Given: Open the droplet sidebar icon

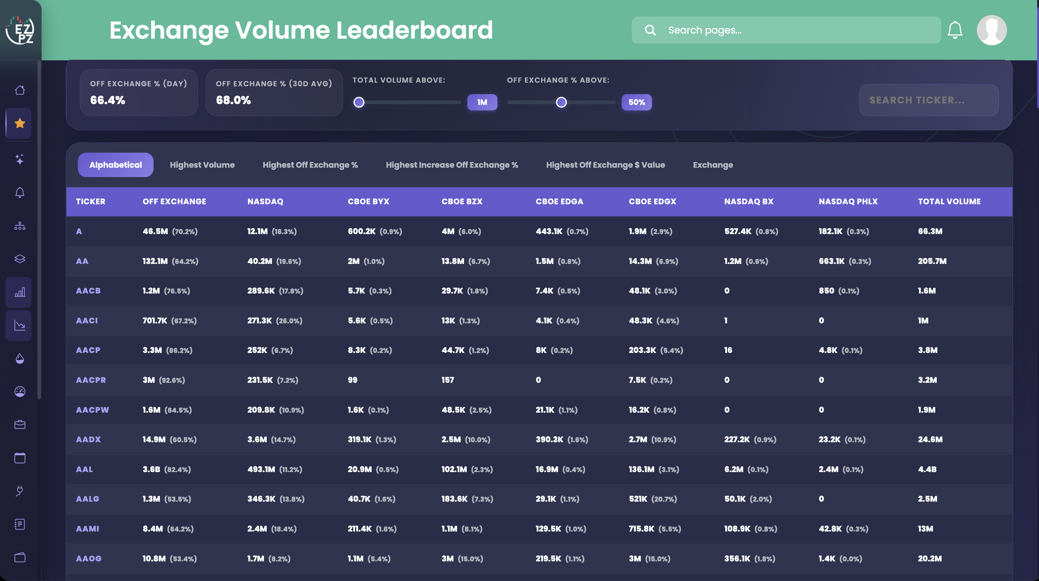Looking at the screenshot, I should 20,358.
